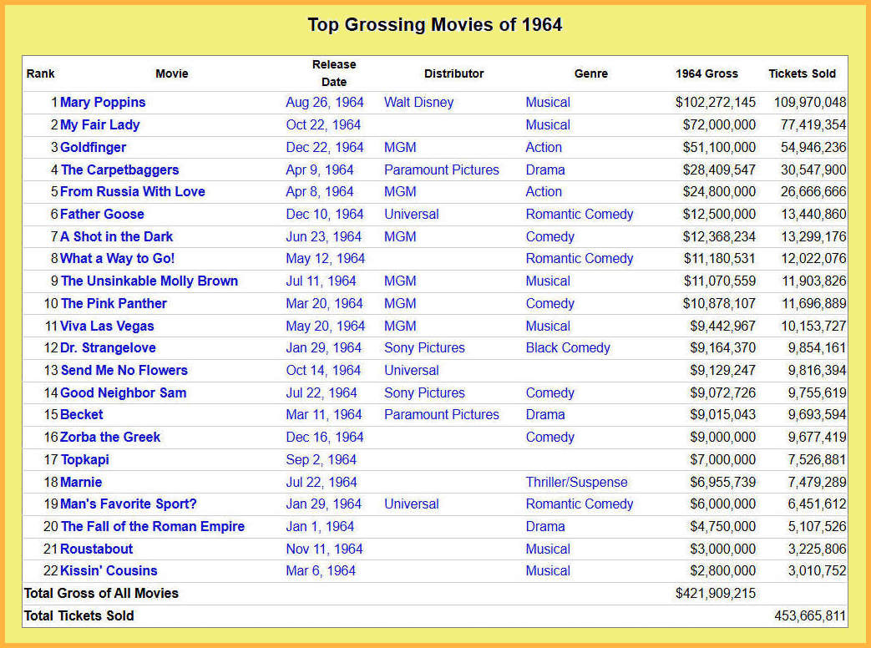Image resolution: width=871 pixels, height=648 pixels.
Task: Open the Roustabout movie link
Action: pos(97,549)
